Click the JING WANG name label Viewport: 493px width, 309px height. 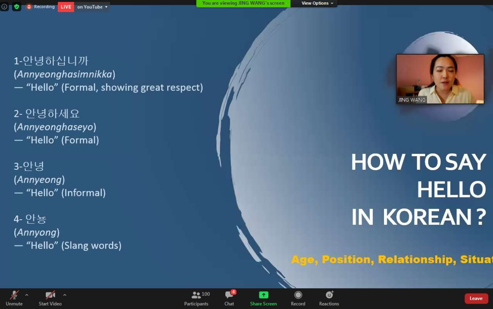click(x=412, y=100)
